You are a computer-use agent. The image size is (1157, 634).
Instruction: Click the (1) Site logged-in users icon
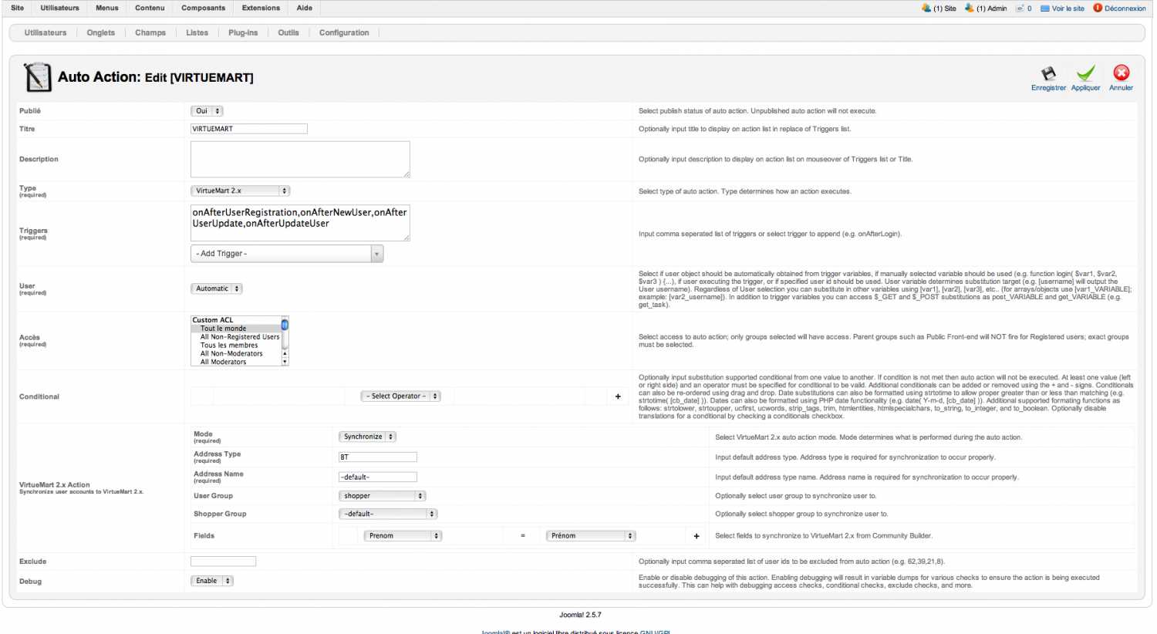coord(926,8)
